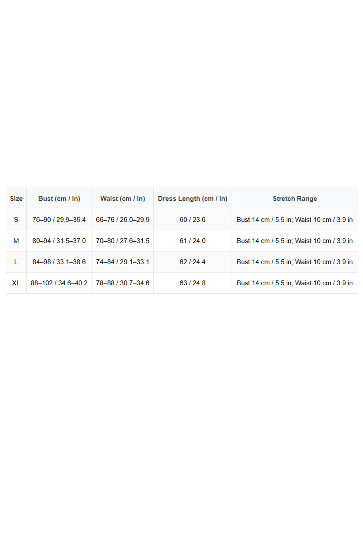Click bust value 84–98 / 33.1–38.6
The height and width of the screenshot is (544, 363).
59,262
